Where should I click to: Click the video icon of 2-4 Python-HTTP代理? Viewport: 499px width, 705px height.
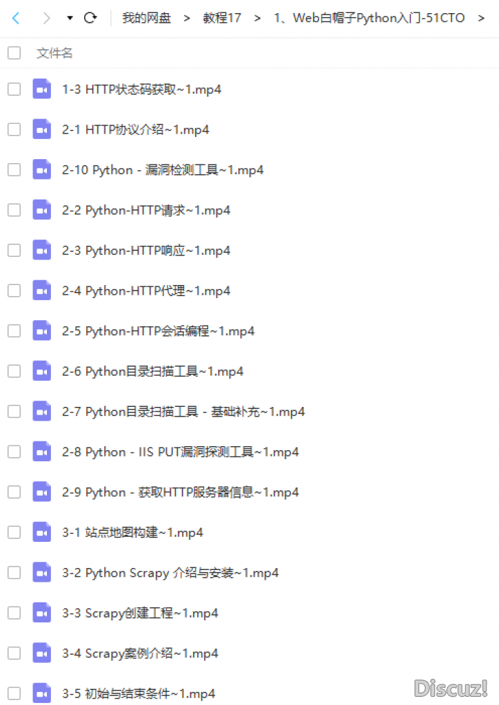coord(42,290)
